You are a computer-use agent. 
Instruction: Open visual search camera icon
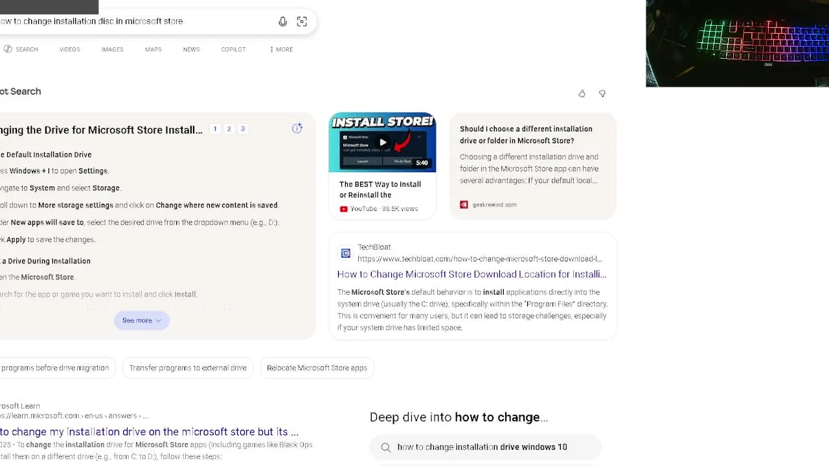pos(302,21)
